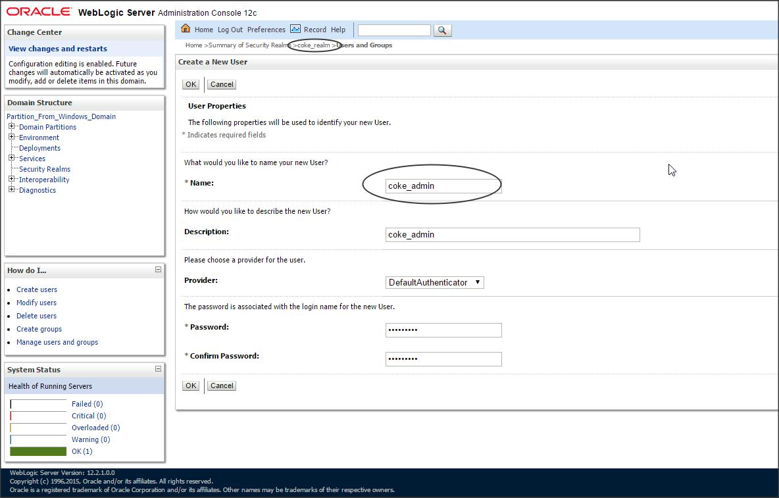Click the magnifier search button
This screenshot has height=498, width=779.
tap(442, 30)
